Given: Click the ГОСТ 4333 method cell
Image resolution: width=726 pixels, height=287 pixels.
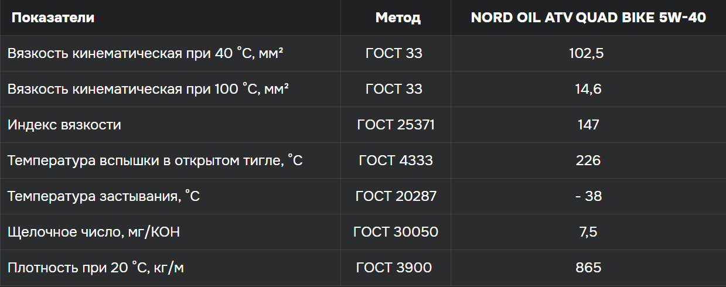Looking at the screenshot, I should point(396,160).
